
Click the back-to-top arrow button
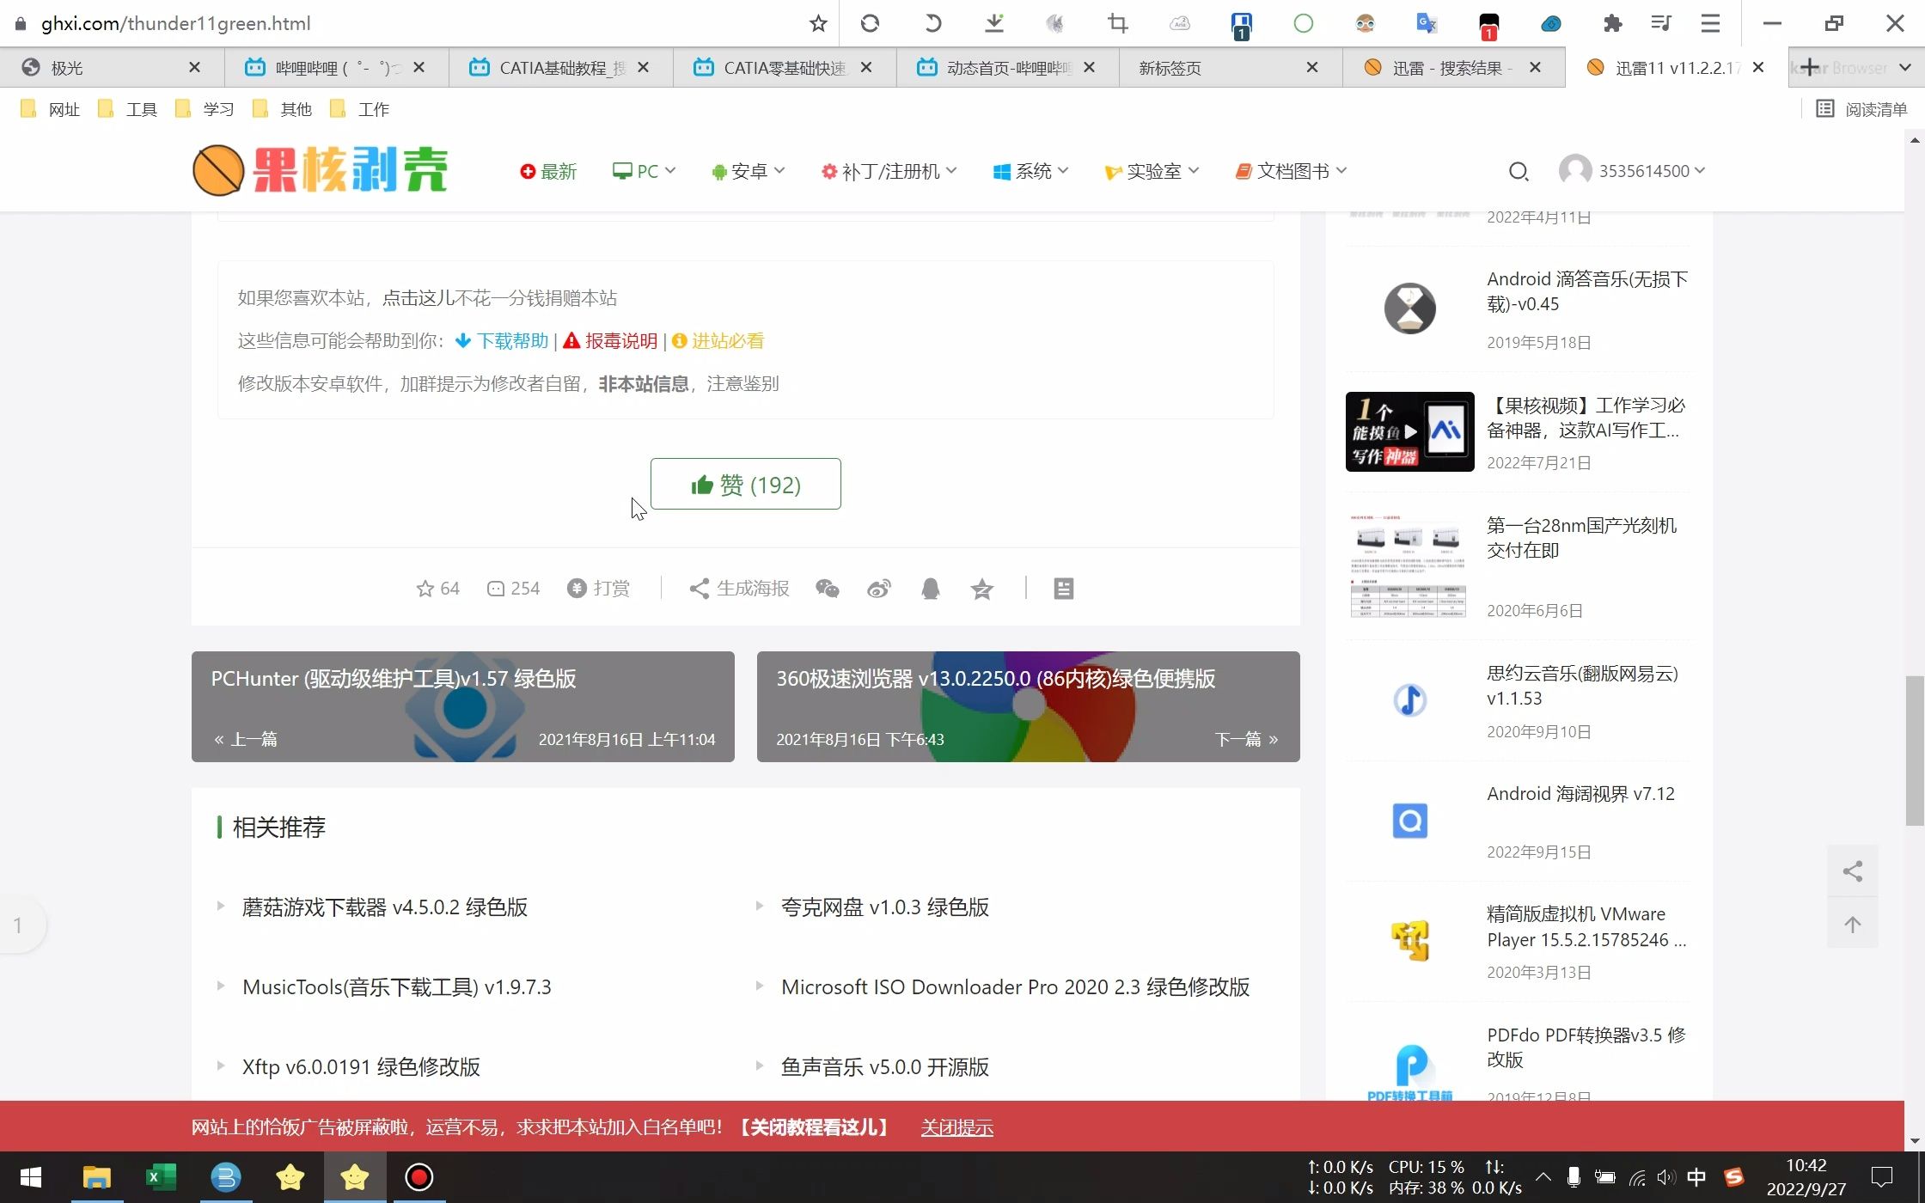tap(1853, 925)
